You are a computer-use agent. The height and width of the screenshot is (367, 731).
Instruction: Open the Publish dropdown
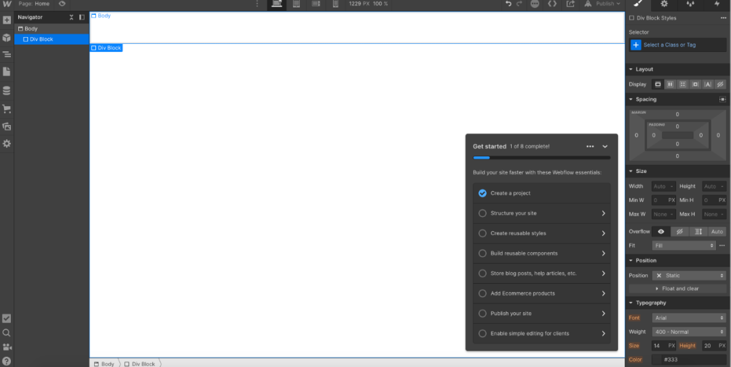point(603,4)
